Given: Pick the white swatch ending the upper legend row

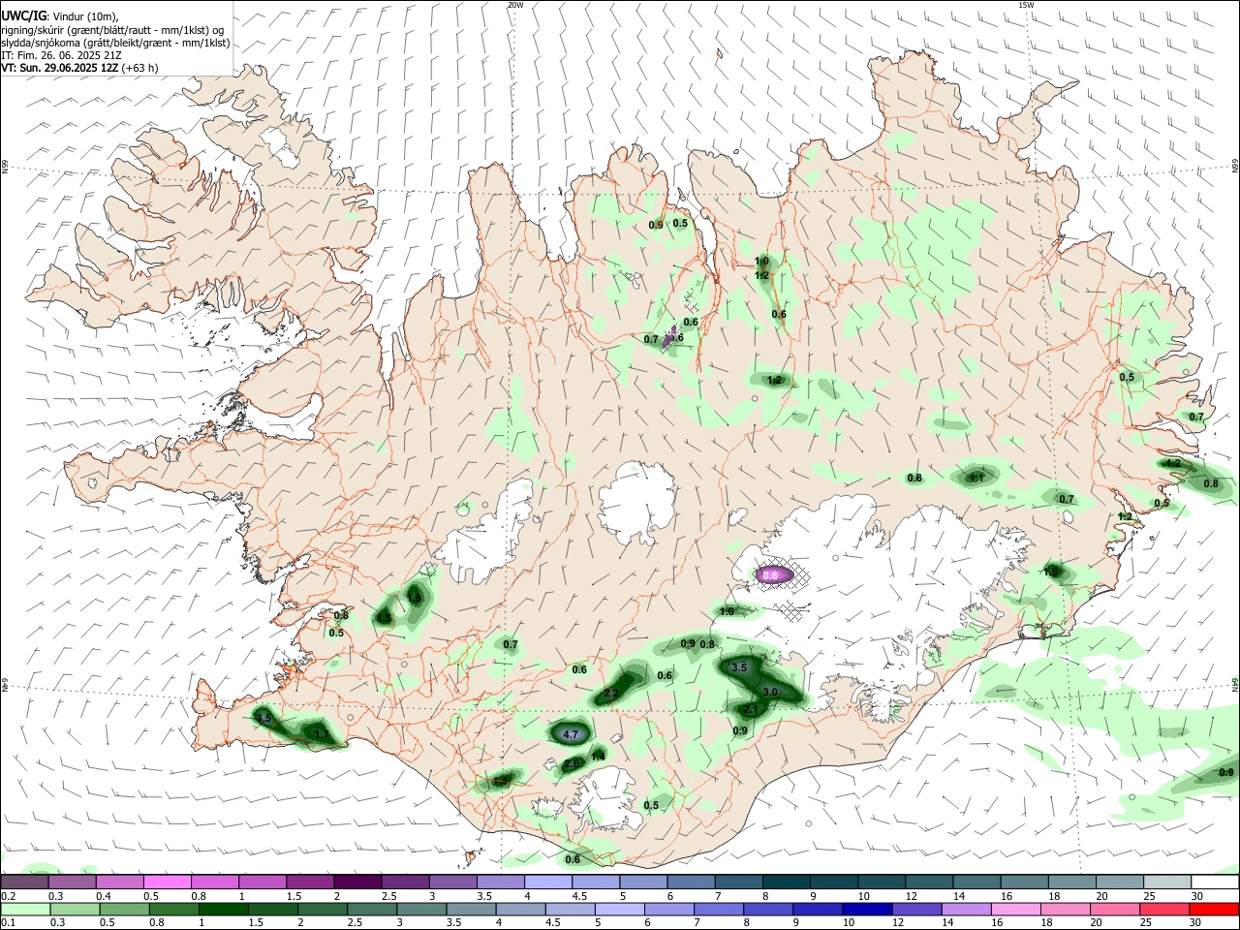Looking at the screenshot, I should click(1214, 883).
